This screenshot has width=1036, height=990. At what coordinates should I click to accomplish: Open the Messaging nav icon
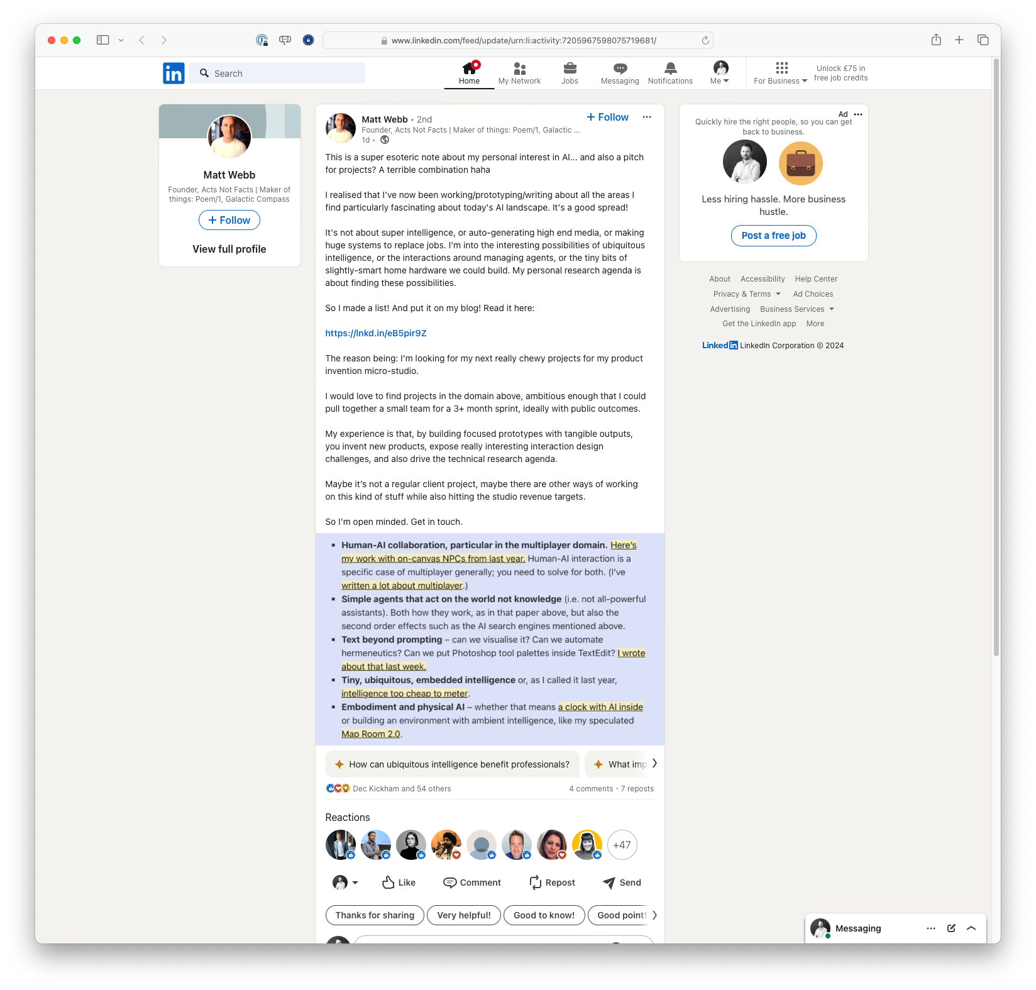[620, 69]
